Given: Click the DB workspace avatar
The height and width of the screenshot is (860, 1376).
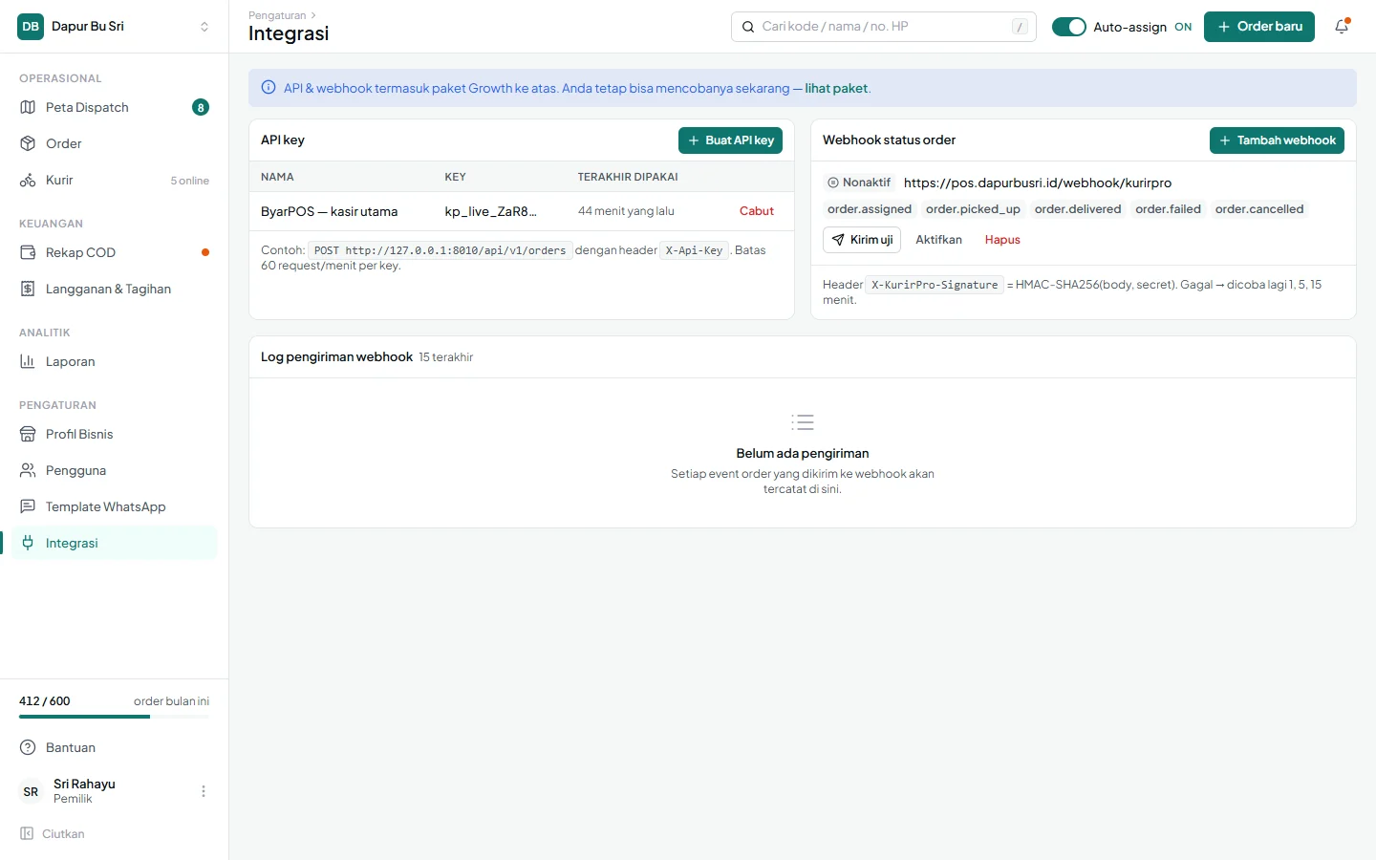Looking at the screenshot, I should point(31,27).
